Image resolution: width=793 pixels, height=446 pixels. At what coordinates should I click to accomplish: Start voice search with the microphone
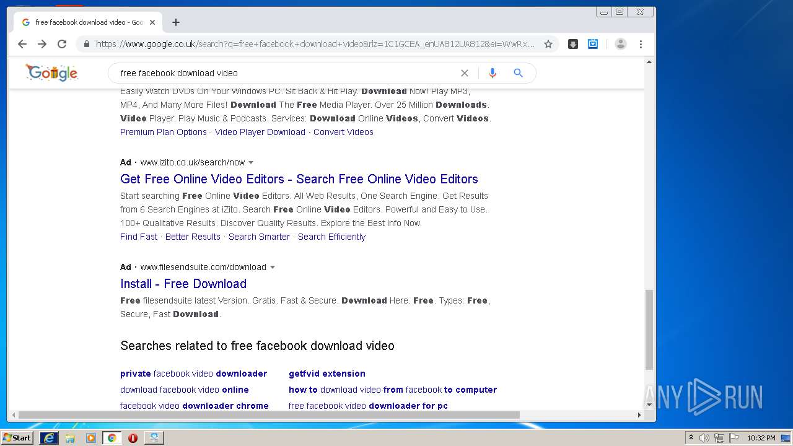click(493, 73)
